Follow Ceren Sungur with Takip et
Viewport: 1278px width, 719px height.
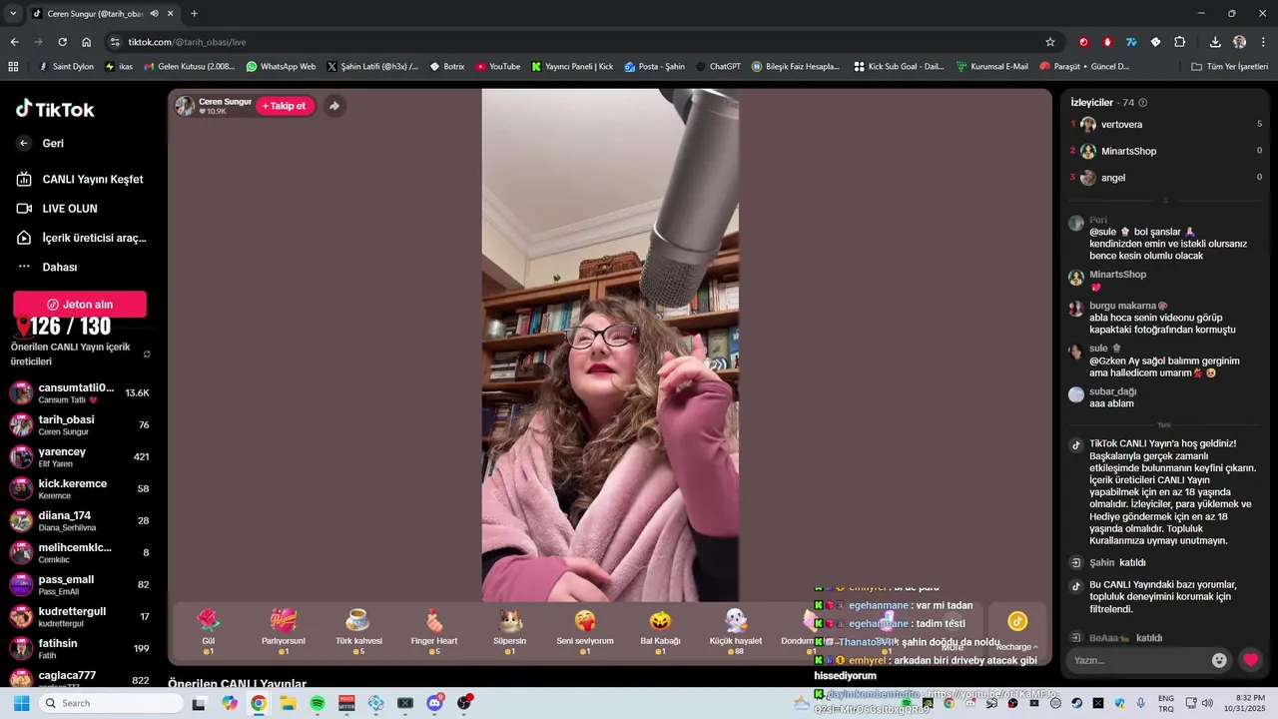pyautogui.click(x=286, y=106)
